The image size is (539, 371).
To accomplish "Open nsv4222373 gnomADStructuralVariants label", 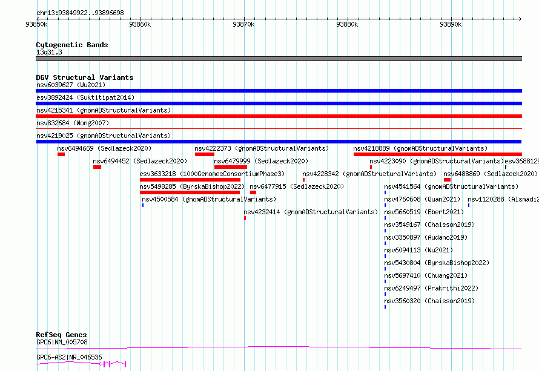I will (x=262, y=148).
